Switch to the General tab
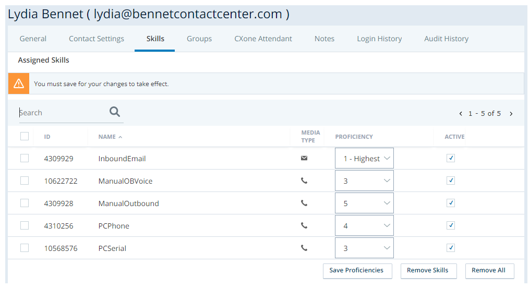 (x=33, y=39)
